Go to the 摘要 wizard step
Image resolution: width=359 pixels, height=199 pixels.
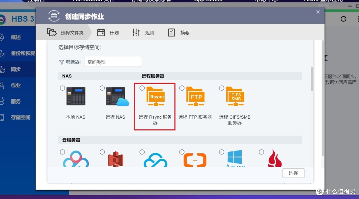click(x=179, y=33)
